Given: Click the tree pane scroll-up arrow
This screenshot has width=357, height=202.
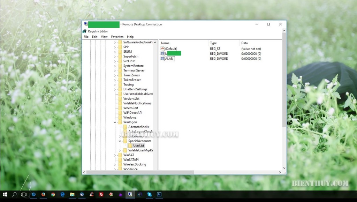Looking at the screenshot, I should point(155,42).
